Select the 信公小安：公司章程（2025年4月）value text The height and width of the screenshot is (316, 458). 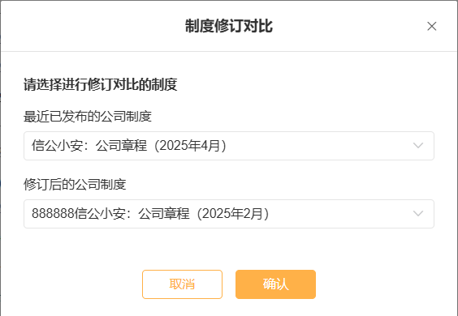pos(129,146)
